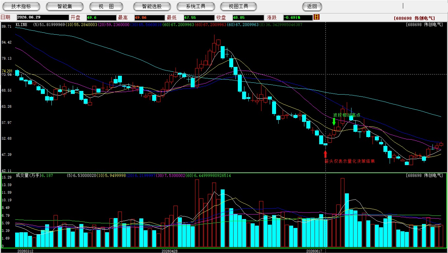Viewport: 448px width, 253px height.
Task: Click the 箭头仅表示量化决策结果 annotation text
Action: (350, 161)
